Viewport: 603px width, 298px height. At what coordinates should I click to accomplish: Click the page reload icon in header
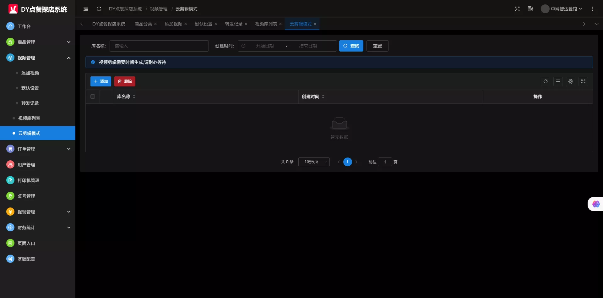(99, 9)
